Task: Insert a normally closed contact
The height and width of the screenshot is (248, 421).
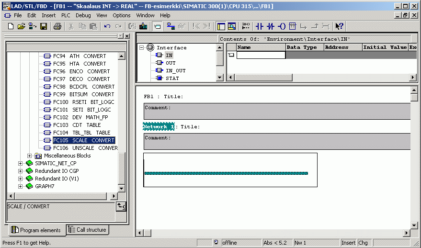Action: click(271, 26)
